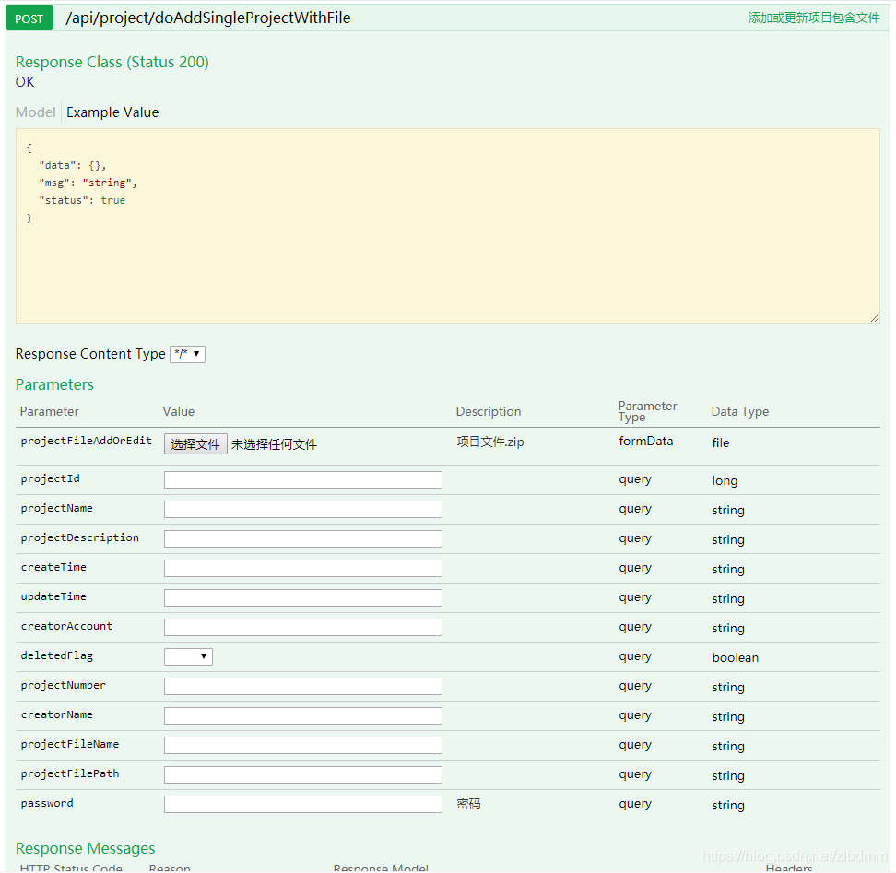Open the endpoint path to collapse the operation
The image size is (896, 873).
[207, 18]
